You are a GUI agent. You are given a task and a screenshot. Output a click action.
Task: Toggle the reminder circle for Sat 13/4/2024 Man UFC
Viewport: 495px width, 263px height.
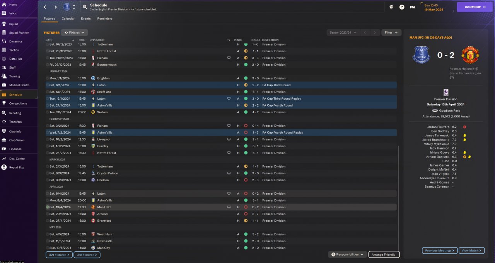click(x=48, y=207)
